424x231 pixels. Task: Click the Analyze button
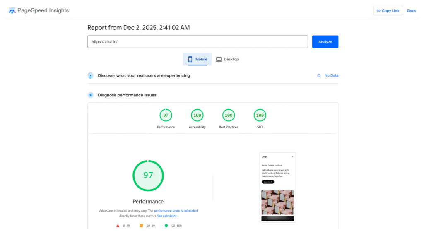325,42
